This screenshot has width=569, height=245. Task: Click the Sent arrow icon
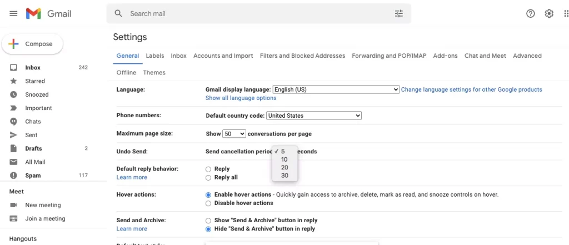pyautogui.click(x=13, y=135)
